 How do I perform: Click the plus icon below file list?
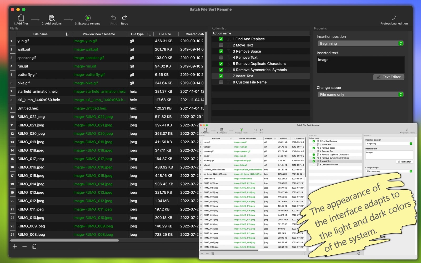pyautogui.click(x=15, y=246)
